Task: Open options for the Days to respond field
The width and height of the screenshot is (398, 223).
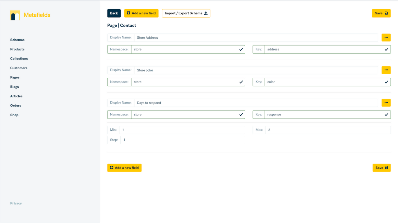Action: click(x=386, y=103)
